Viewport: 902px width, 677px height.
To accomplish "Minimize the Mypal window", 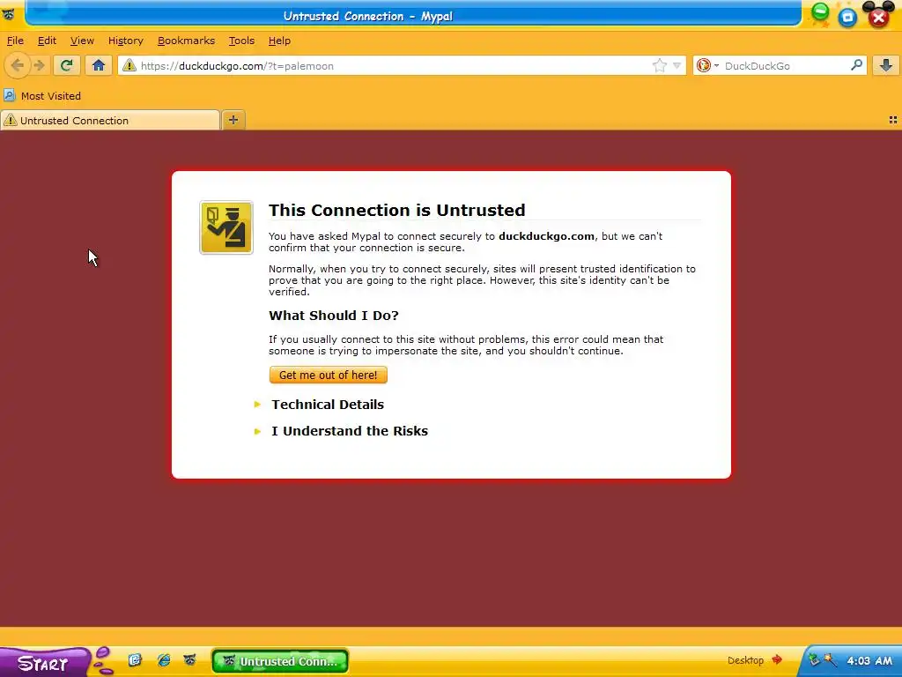I will coord(820,11).
